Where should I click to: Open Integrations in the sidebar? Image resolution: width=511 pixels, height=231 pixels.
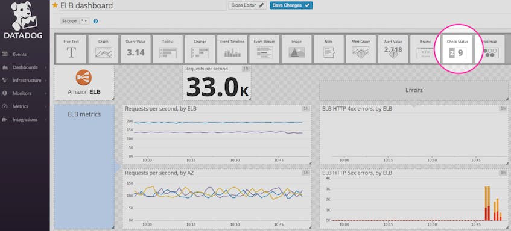[25, 119]
